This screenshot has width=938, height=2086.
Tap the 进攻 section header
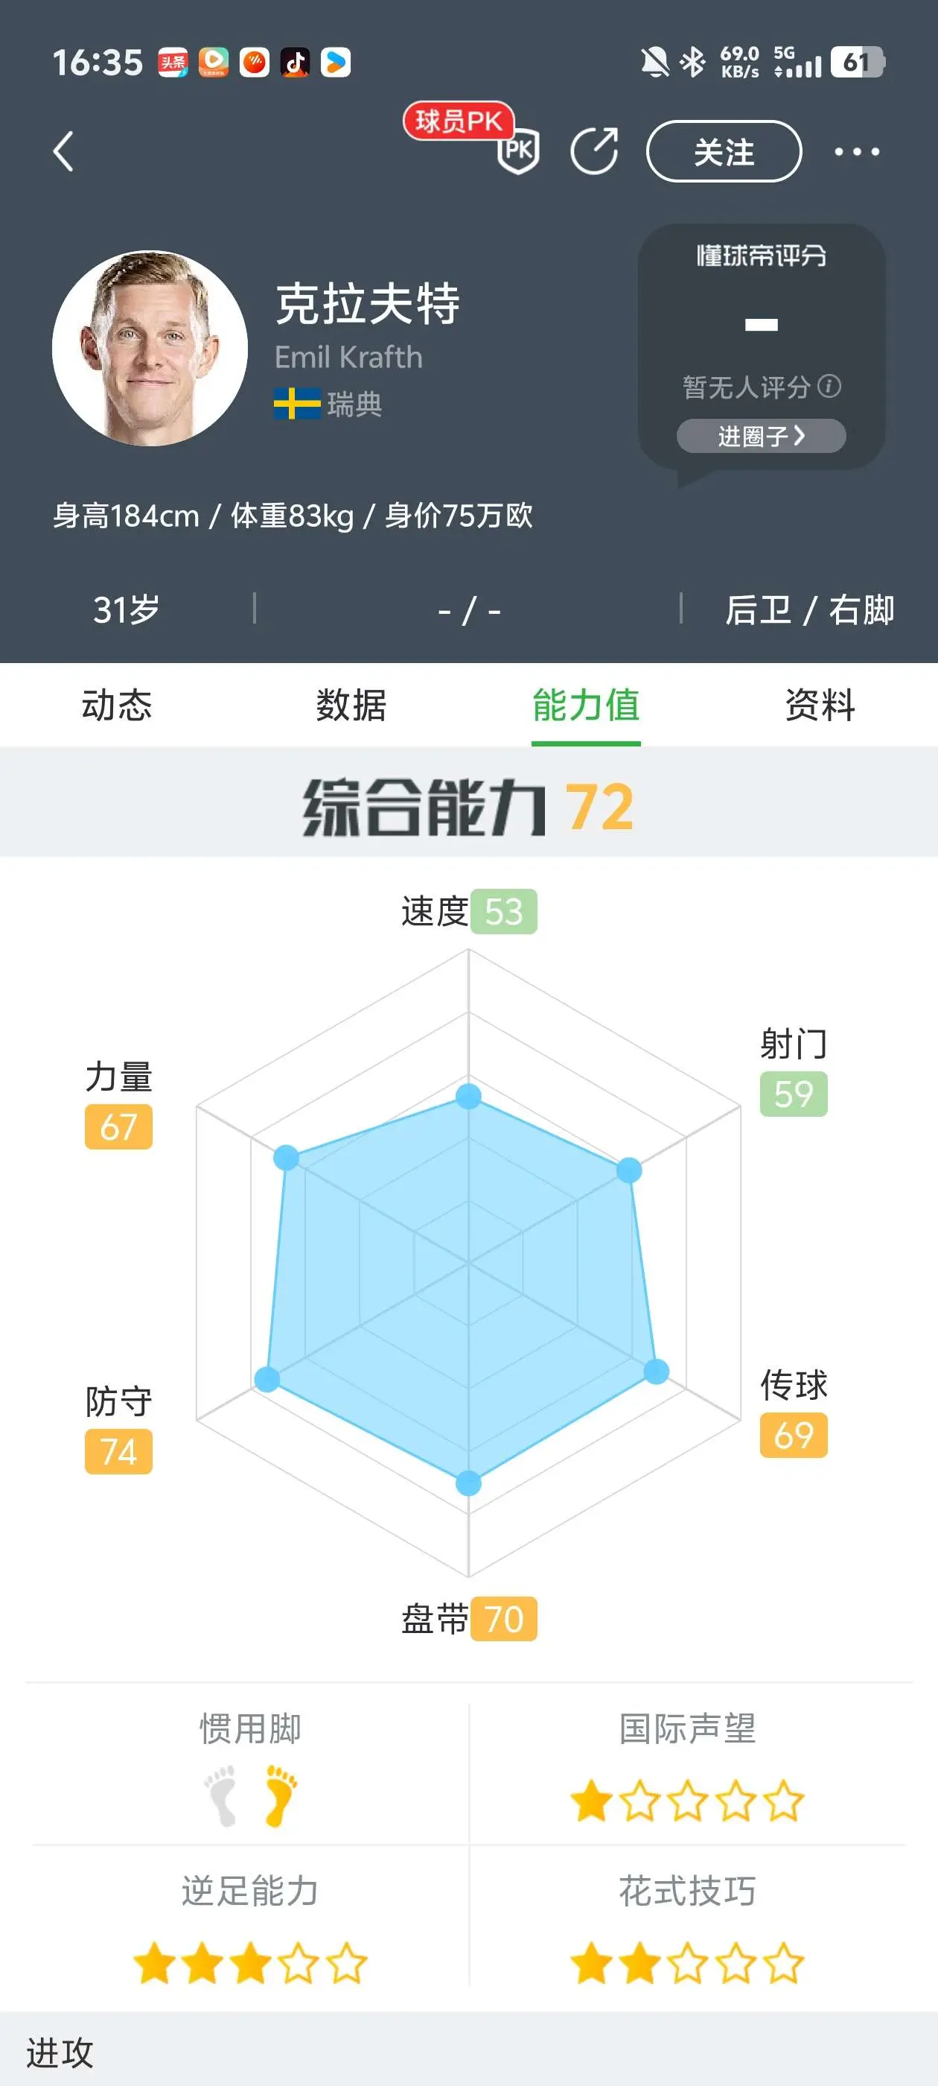(60, 2052)
